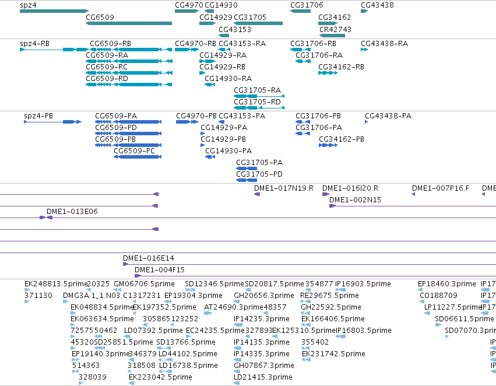Click BAC clone DME1-016E14
This screenshot has height=386, width=496.
[x=309, y=264]
